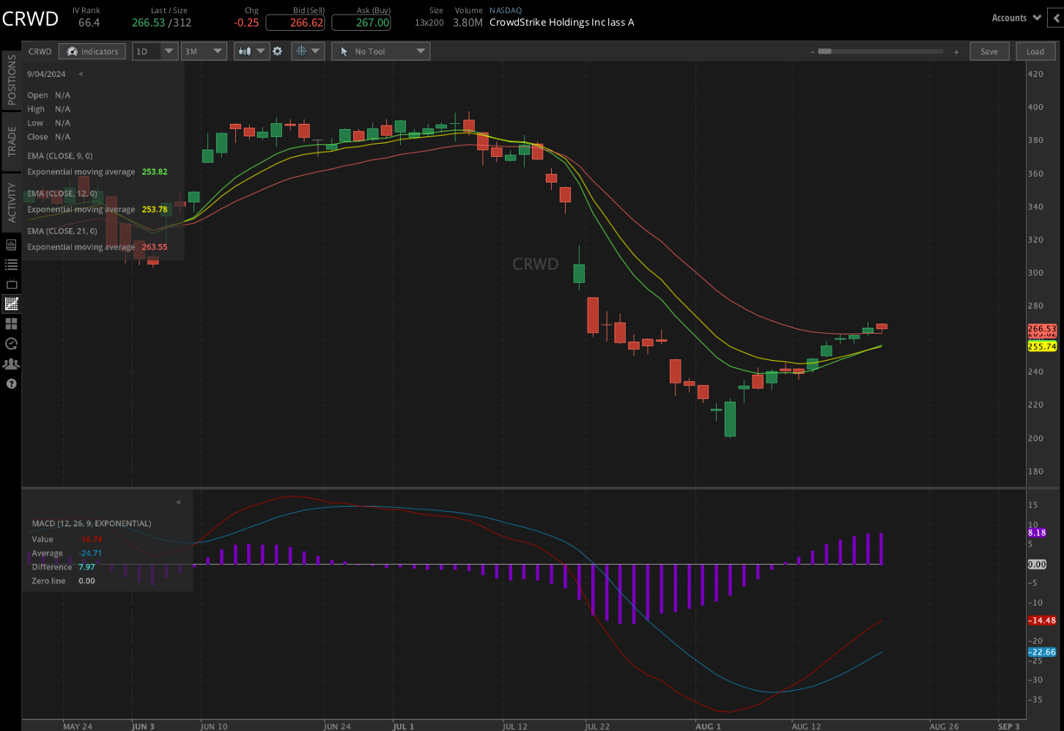Open the help icon at sidebar bottom
Image resolution: width=1064 pixels, height=731 pixels.
click(11, 383)
